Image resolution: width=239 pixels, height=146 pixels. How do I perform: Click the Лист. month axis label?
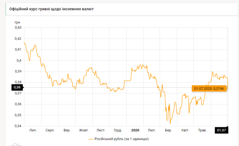pos(101,130)
